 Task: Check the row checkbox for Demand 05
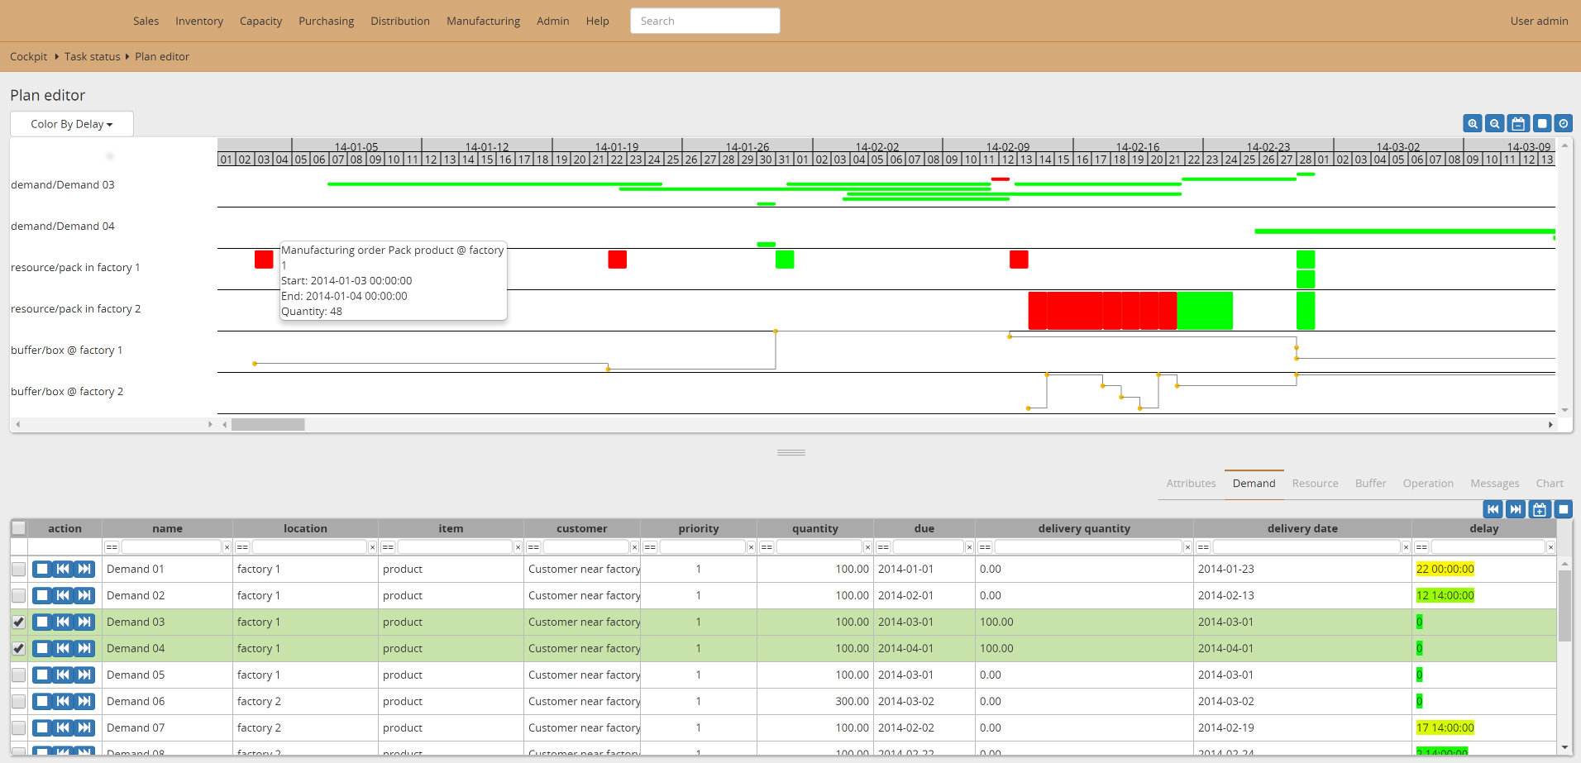pyautogui.click(x=18, y=675)
